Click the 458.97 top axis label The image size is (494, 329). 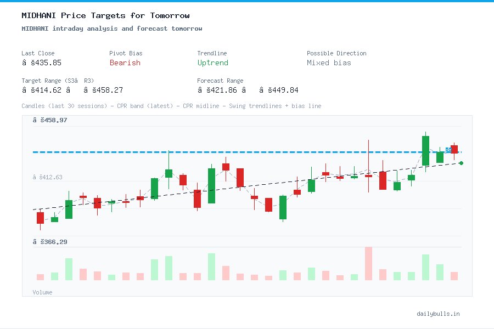[x=50, y=120]
